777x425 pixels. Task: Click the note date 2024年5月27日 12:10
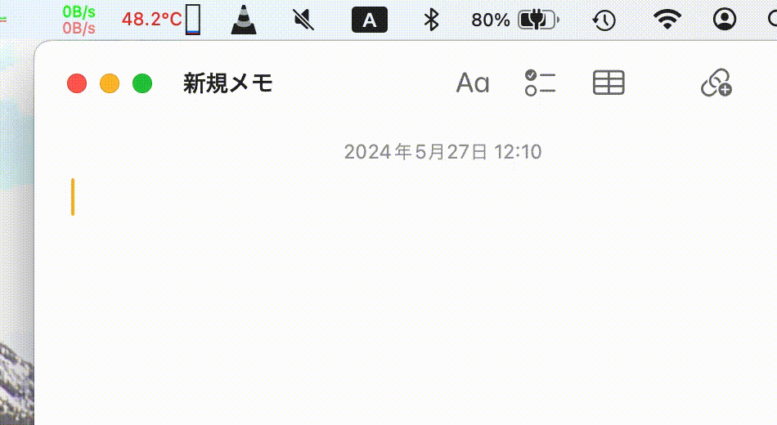[x=442, y=151]
